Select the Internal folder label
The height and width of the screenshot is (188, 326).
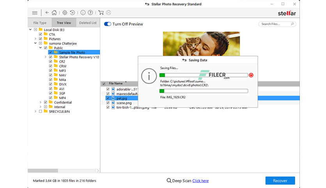pyautogui.click(x=59, y=107)
